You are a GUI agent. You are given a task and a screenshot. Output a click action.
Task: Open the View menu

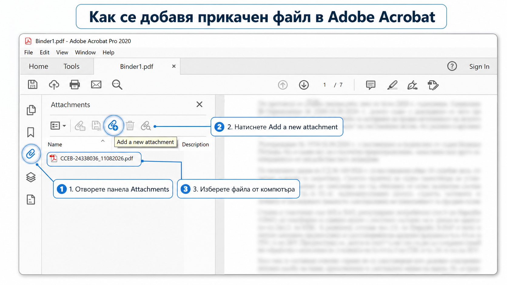pos(62,52)
